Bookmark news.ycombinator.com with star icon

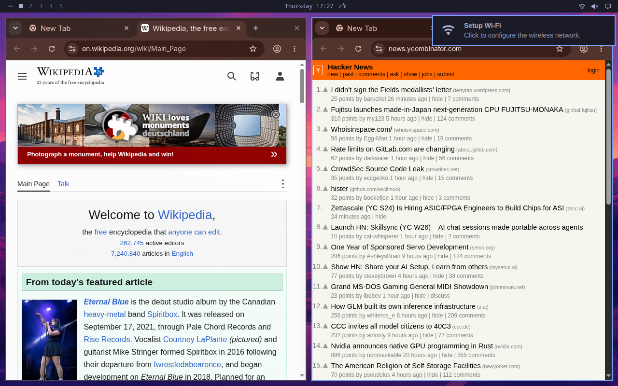point(560,49)
